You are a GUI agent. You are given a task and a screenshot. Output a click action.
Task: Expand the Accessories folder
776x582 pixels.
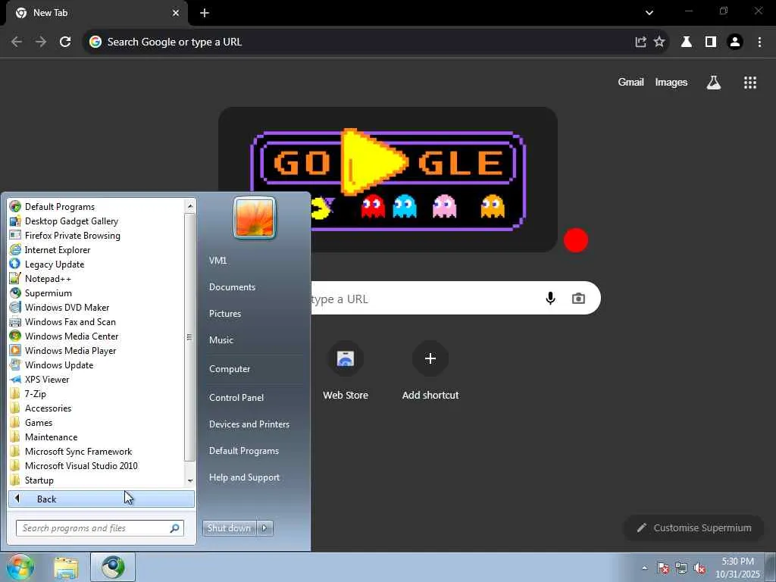pyautogui.click(x=96, y=408)
